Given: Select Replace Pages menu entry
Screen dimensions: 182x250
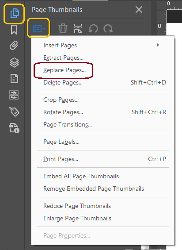Looking at the screenshot, I should click(102, 70).
